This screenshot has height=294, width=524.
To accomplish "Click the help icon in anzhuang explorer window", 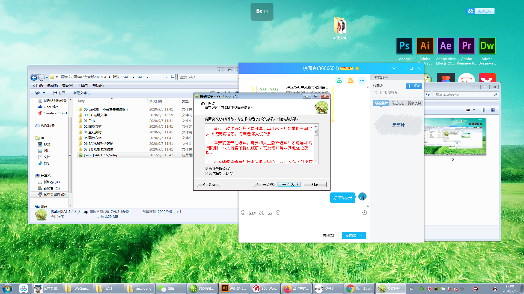I will [493, 110].
